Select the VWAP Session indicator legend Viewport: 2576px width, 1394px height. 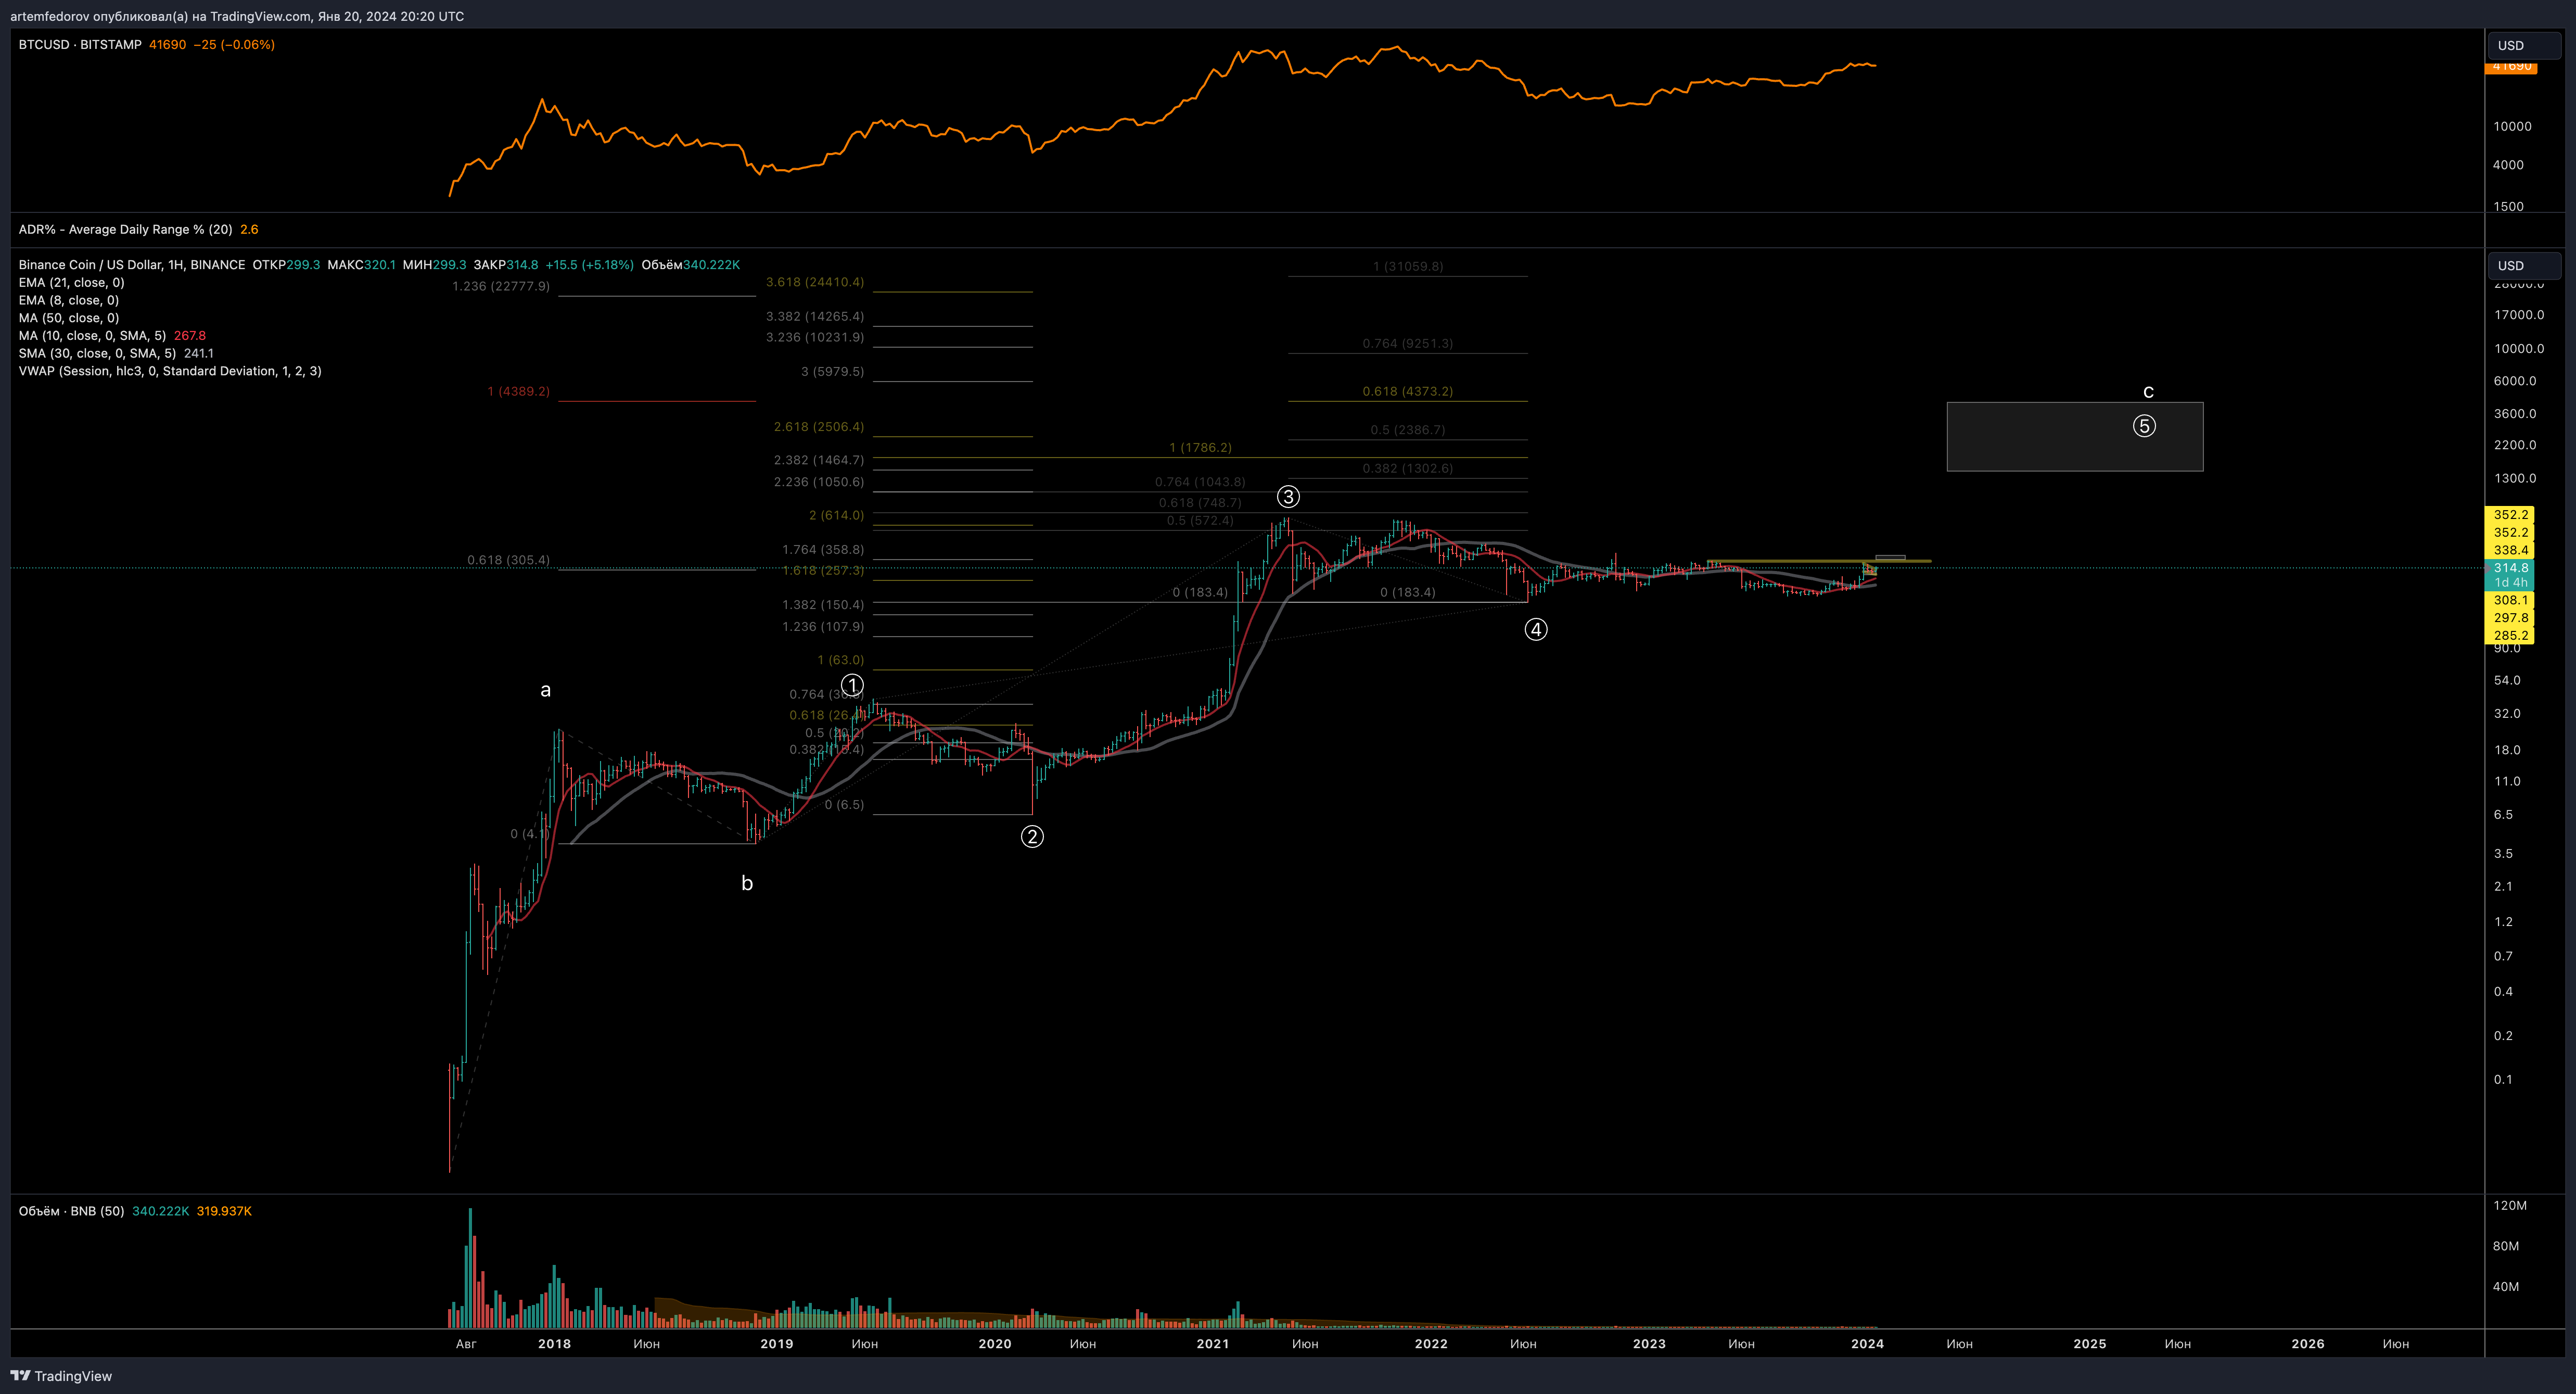(x=170, y=371)
